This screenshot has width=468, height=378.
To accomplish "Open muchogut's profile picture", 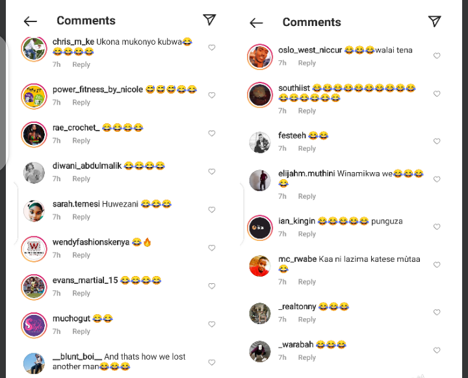I will click(x=34, y=325).
